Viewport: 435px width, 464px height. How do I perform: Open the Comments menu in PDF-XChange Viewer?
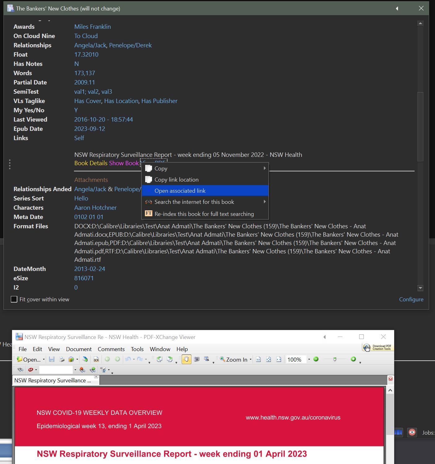[111, 349]
